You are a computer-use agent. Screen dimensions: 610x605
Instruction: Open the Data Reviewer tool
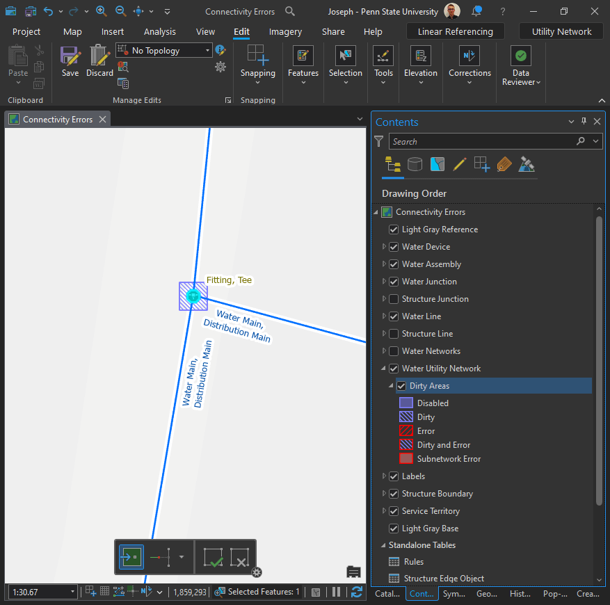pyautogui.click(x=521, y=57)
